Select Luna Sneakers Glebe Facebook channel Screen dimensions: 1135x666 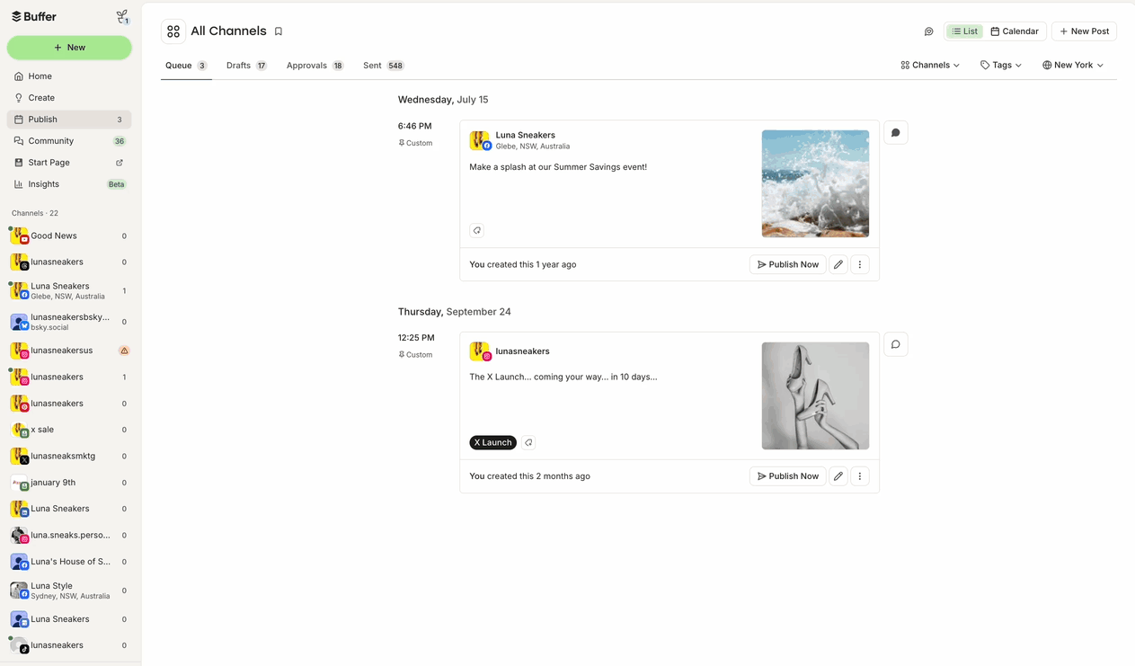69,290
